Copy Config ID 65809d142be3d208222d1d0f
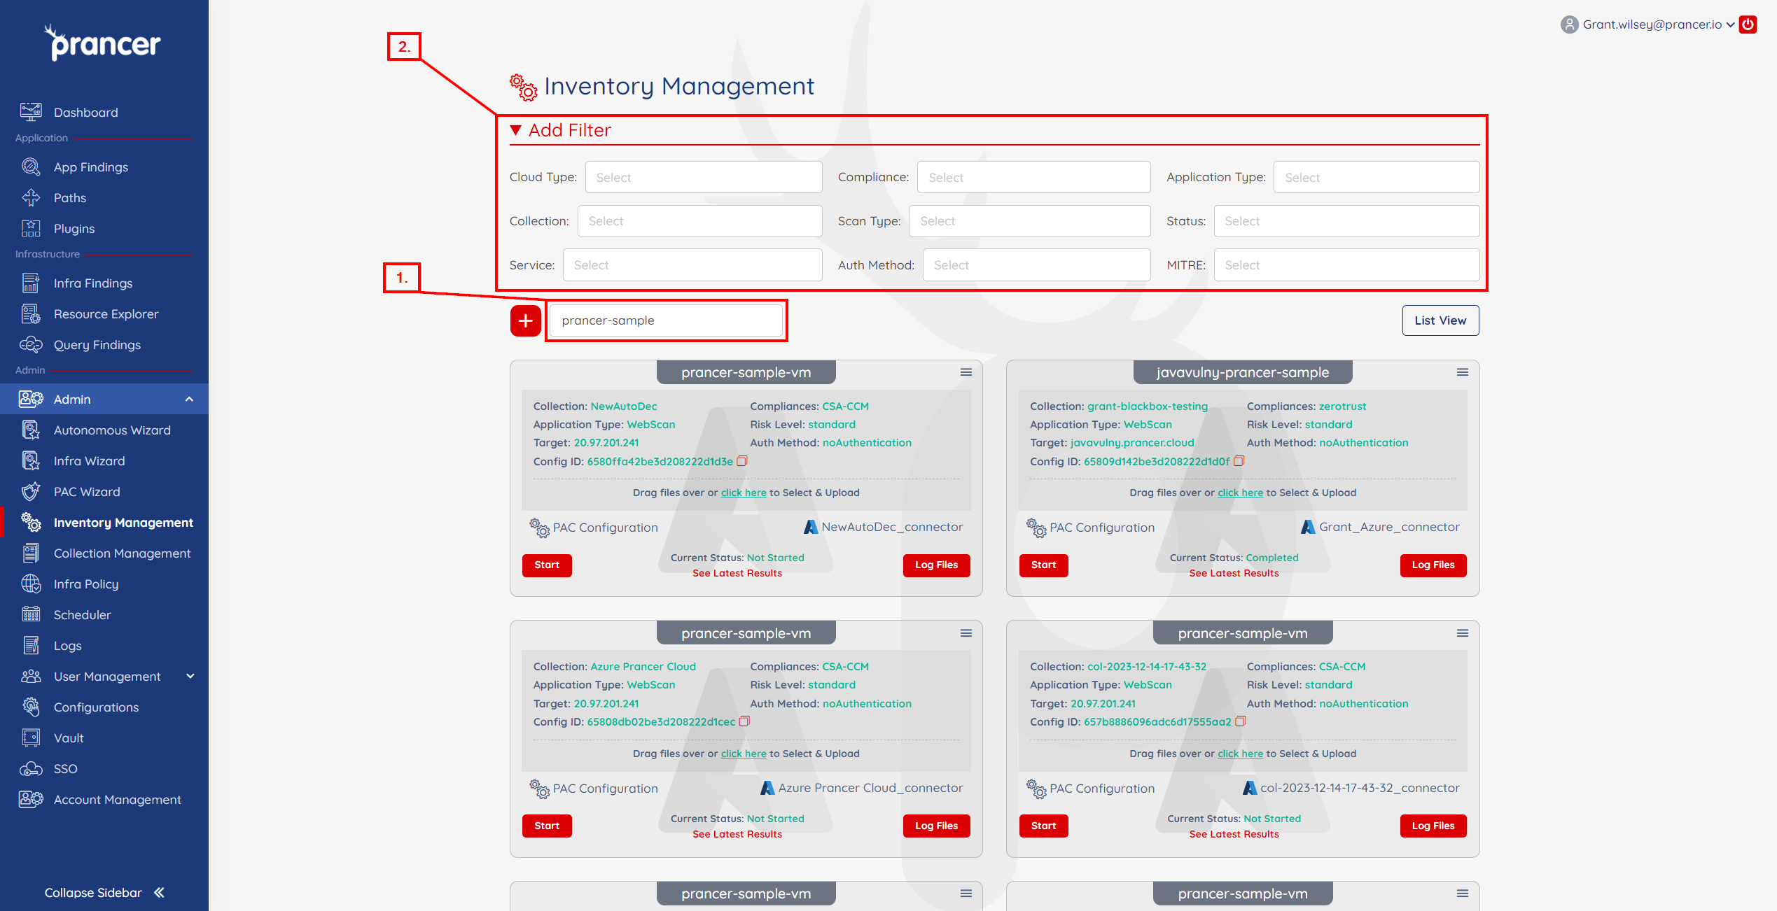Screen dimensions: 1777x911 [x=1239, y=461]
